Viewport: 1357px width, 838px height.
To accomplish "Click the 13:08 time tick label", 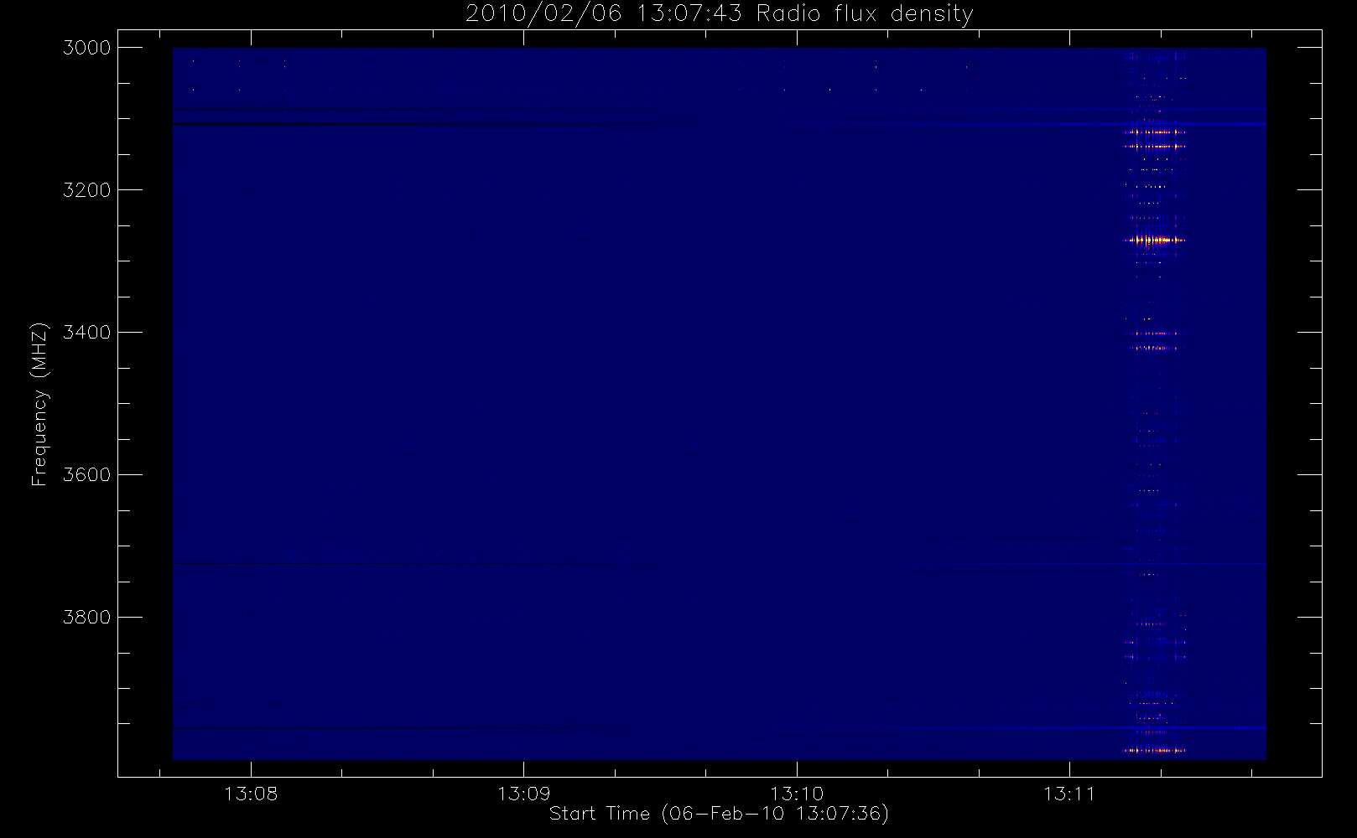I will pos(251,794).
